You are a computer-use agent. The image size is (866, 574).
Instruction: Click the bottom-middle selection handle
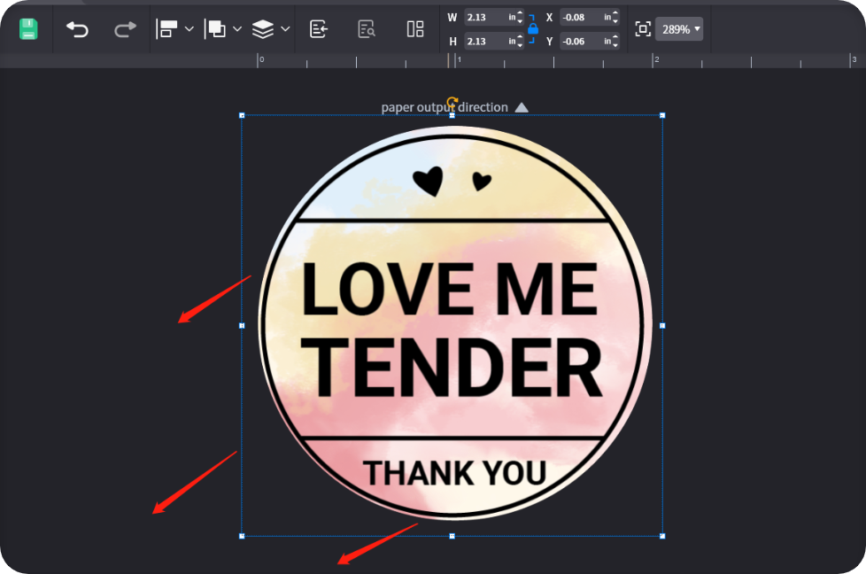(x=452, y=536)
